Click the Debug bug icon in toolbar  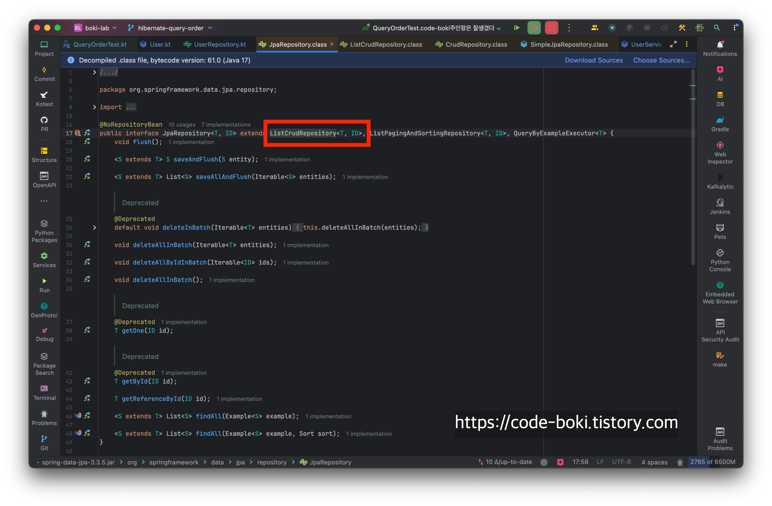point(534,28)
